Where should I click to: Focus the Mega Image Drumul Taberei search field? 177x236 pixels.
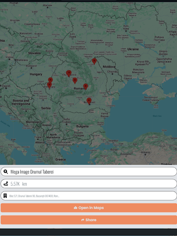click(89, 171)
